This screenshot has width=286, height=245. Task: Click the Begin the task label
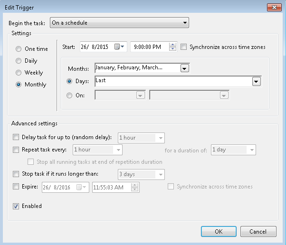point(27,23)
